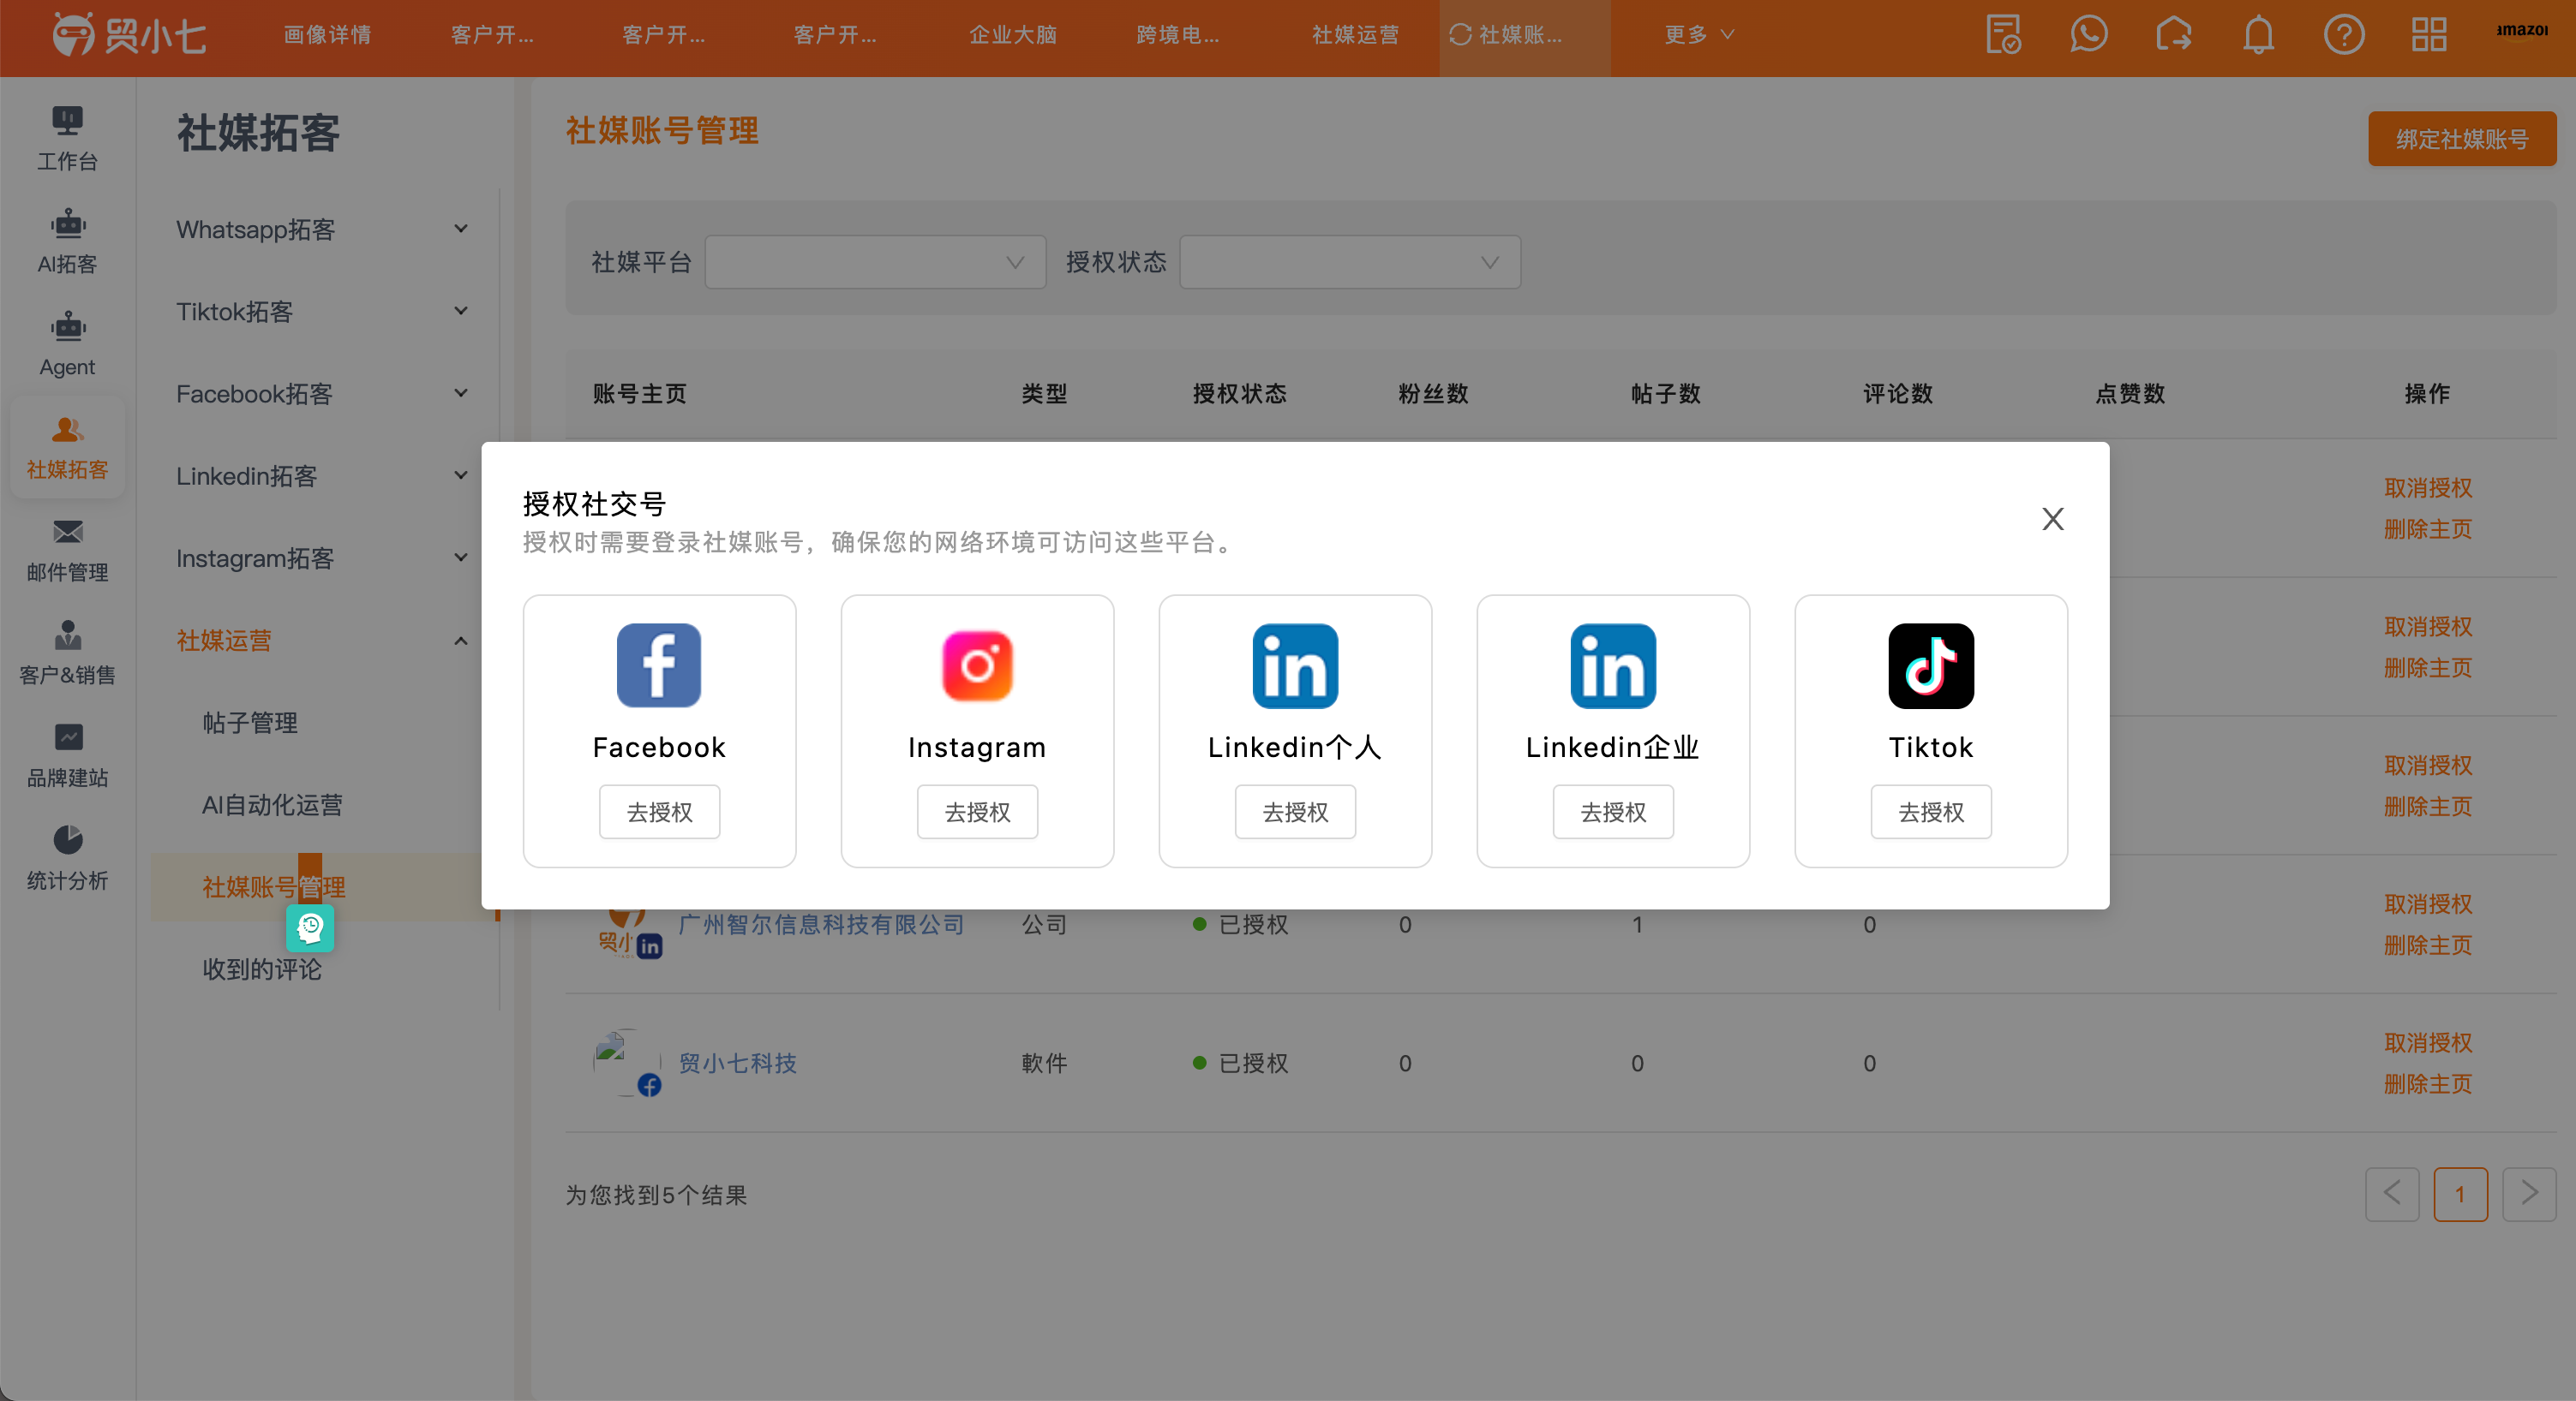Open the help question mark icon

click(2344, 35)
